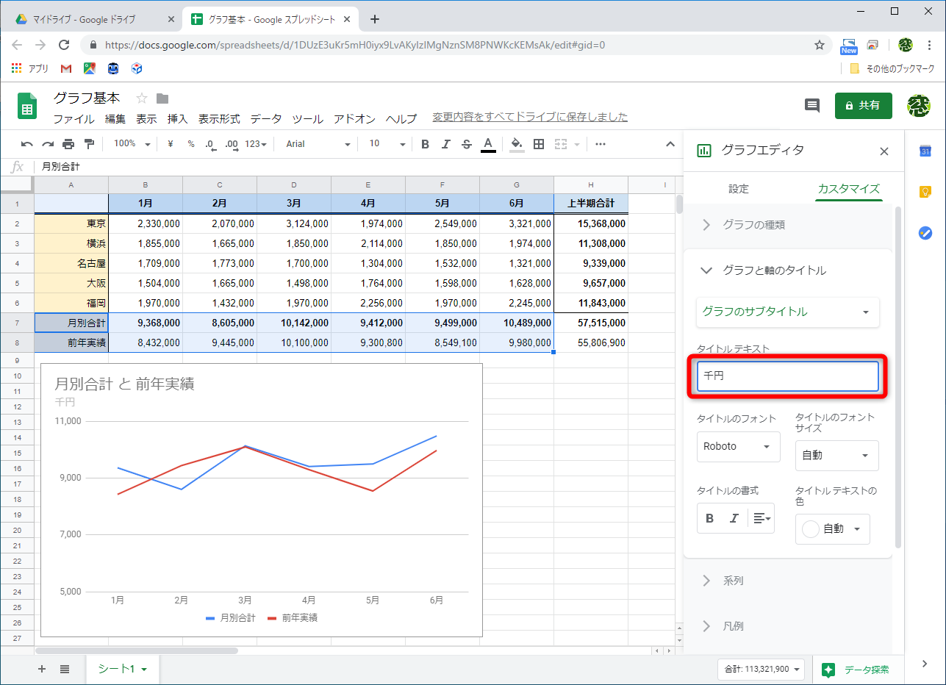
Task: Click the green 共有 share button
Action: [x=864, y=106]
